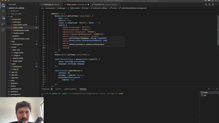Select the zsh terminal instance
The height and width of the screenshot is (123, 219).
(209, 95)
